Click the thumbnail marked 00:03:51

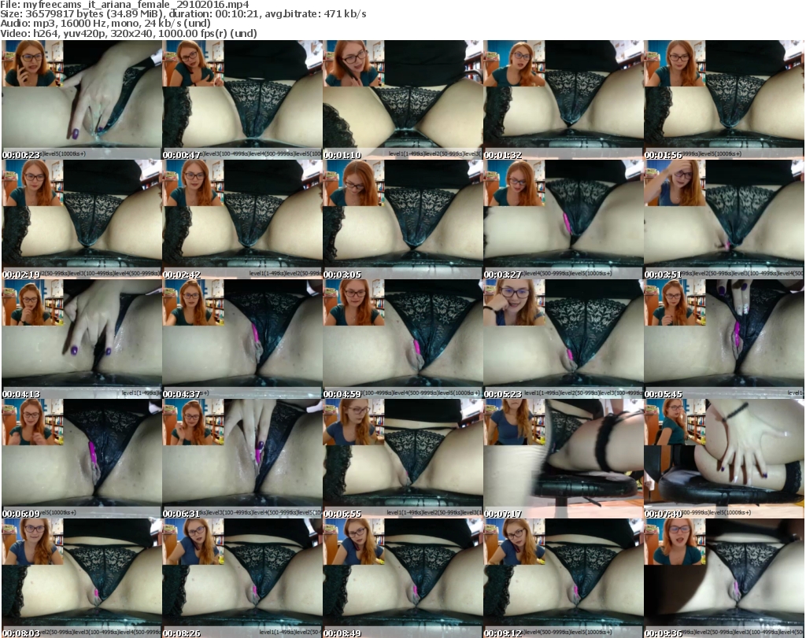pos(723,219)
